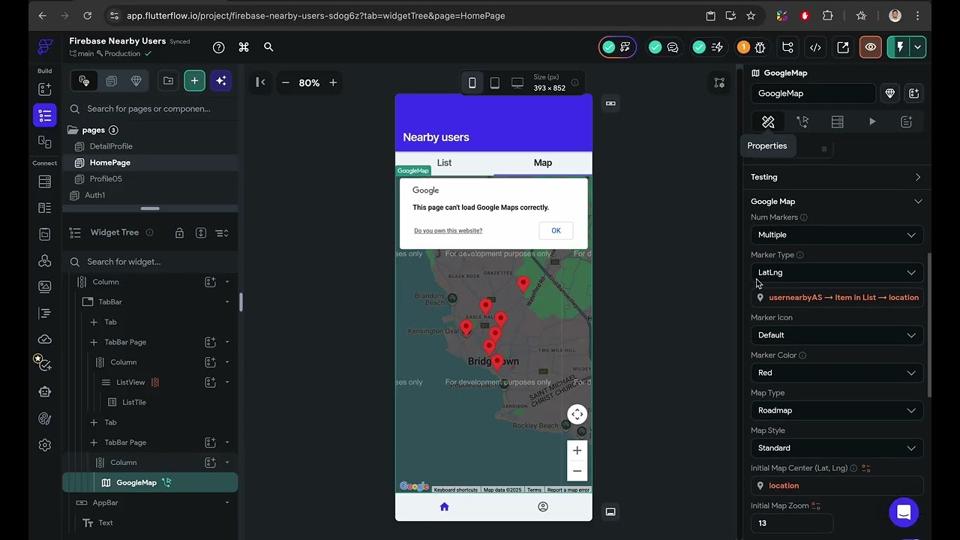Select the tablet device preview
Screen dimensions: 960x540
click(x=494, y=82)
